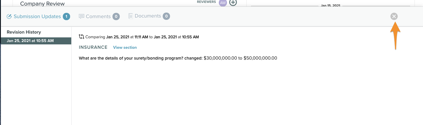Click the Documents page icon
Viewport: 423px width, 125px height.
(x=131, y=16)
